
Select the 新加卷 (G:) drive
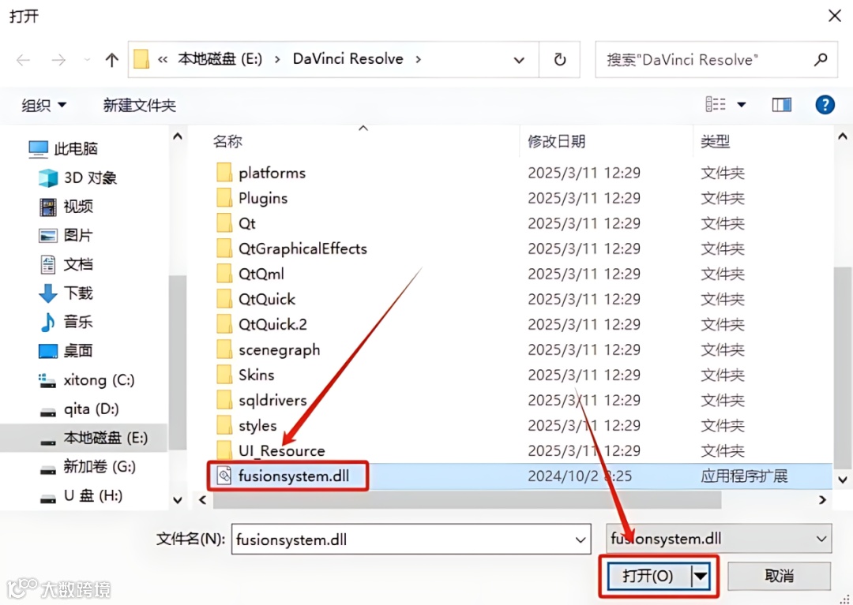(x=88, y=466)
